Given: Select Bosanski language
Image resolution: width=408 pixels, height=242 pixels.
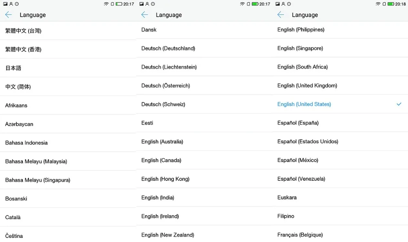Looking at the screenshot, I should click(68, 199).
